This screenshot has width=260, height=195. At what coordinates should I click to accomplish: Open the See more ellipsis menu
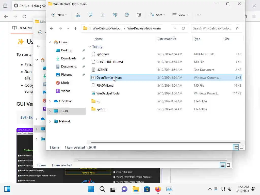(199, 15)
